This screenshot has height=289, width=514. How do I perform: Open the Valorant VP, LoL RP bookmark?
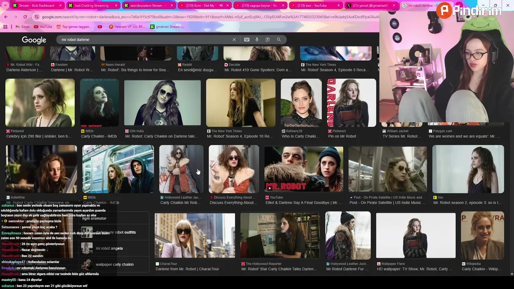point(127,27)
